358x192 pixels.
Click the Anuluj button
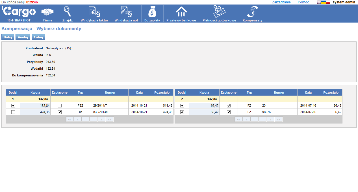[23, 37]
